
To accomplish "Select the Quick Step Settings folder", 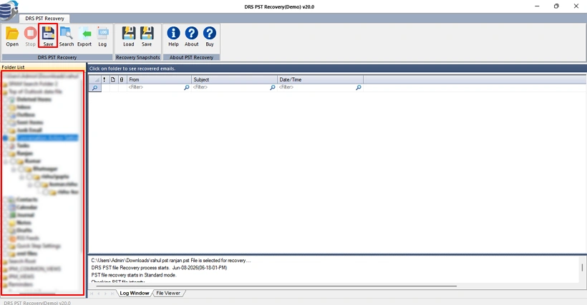I will [x=39, y=246].
